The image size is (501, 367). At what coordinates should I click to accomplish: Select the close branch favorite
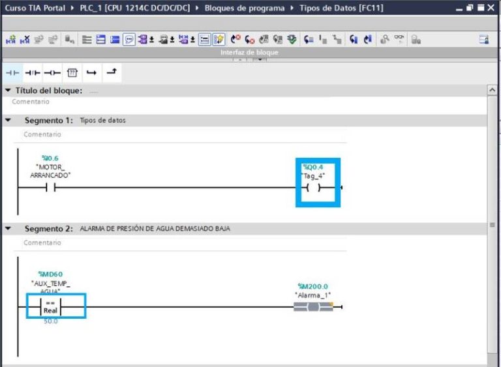(x=112, y=72)
